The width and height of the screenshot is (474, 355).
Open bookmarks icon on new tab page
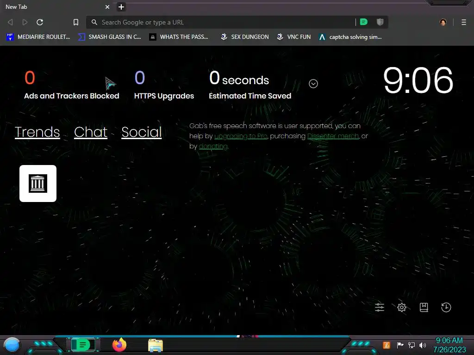coord(424,307)
